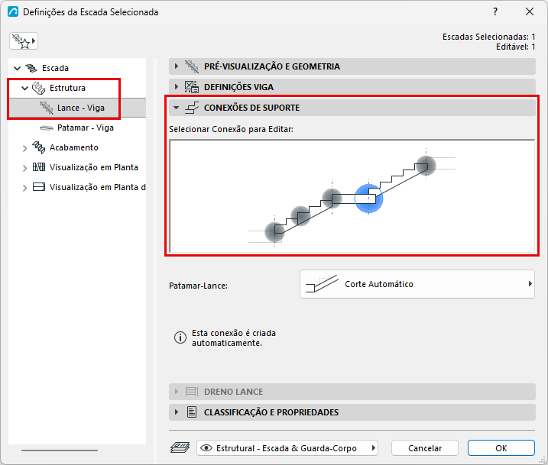Click the Cancelar button
Screen dimensions: 548x465
pos(425,448)
